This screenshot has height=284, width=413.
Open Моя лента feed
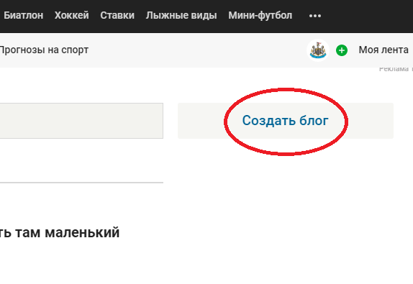point(383,50)
